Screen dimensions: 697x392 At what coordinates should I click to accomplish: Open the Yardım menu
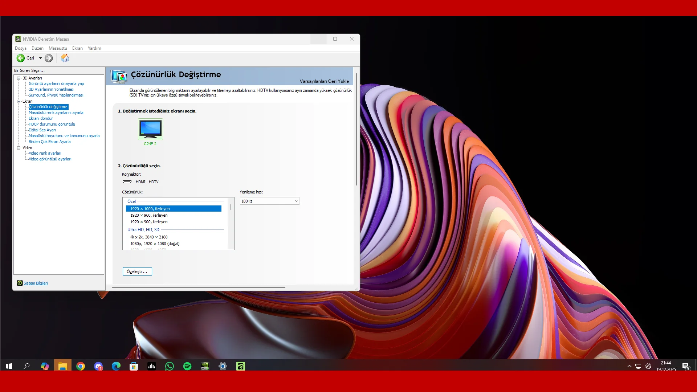[x=94, y=48]
